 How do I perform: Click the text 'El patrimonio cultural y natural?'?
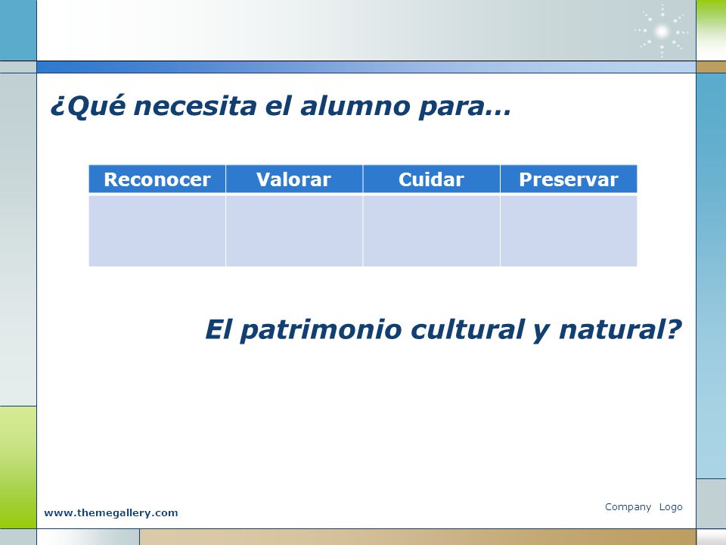coord(443,330)
